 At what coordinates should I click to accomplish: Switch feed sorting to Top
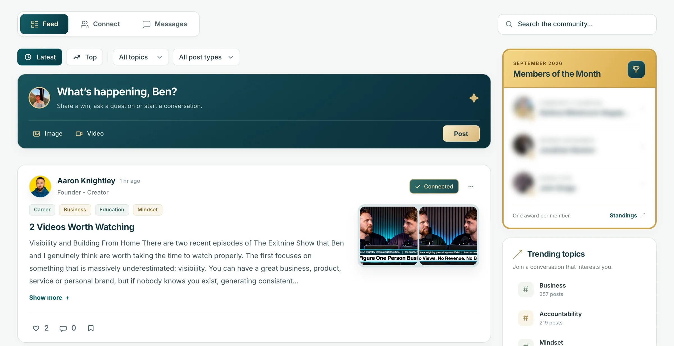tap(85, 57)
